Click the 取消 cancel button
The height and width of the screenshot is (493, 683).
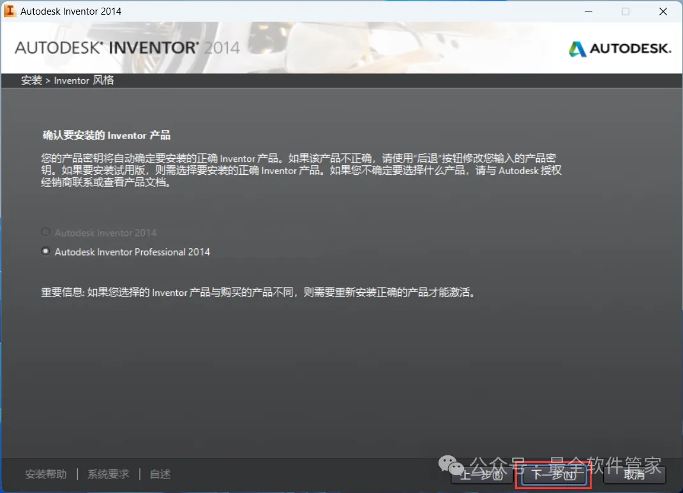pos(634,475)
